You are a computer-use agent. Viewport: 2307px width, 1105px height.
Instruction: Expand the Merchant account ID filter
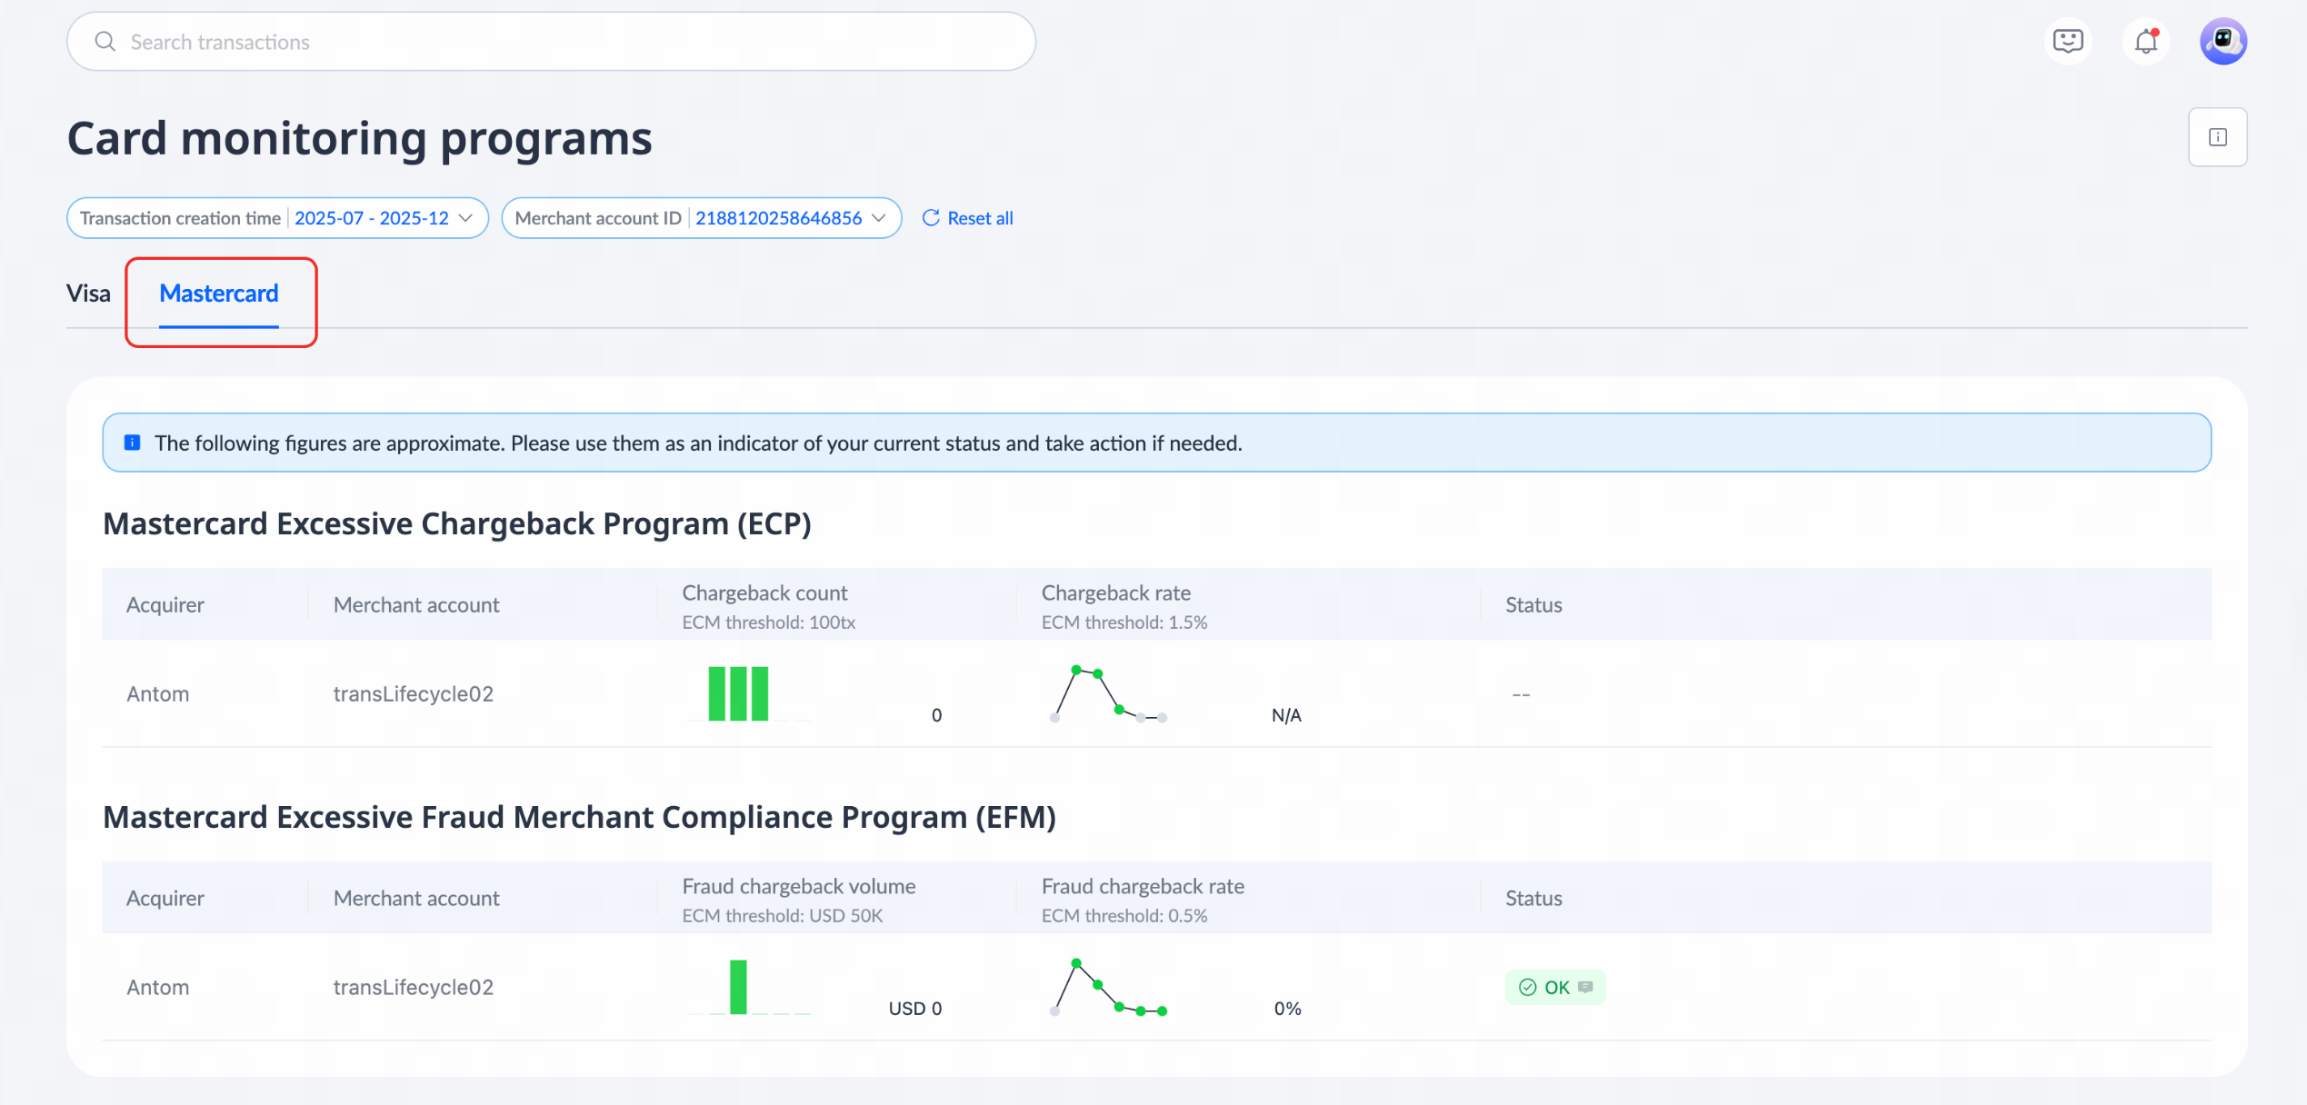coord(702,218)
